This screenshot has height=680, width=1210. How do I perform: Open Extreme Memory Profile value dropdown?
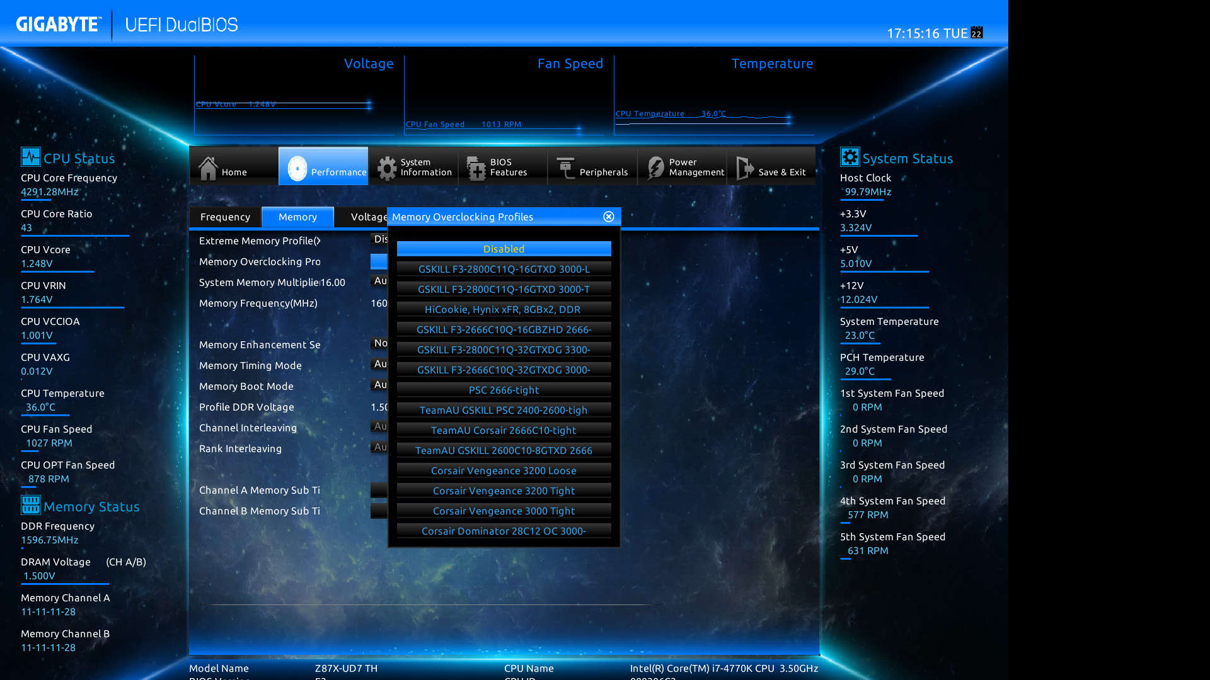(x=379, y=239)
